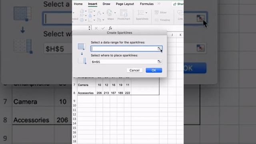The image size is (256, 144).
Task: Click Cancel in the Create Sparklines dialog
Action: point(134,70)
